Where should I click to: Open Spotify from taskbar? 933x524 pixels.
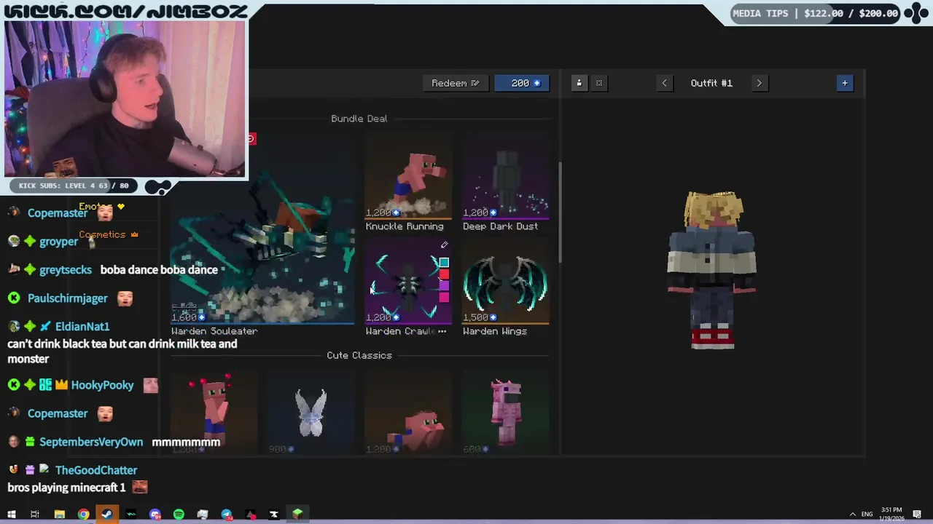pyautogui.click(x=179, y=515)
